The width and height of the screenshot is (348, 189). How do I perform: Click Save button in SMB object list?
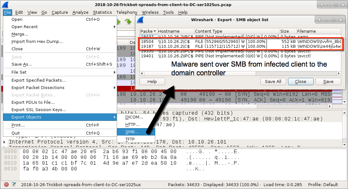[x=328, y=82]
